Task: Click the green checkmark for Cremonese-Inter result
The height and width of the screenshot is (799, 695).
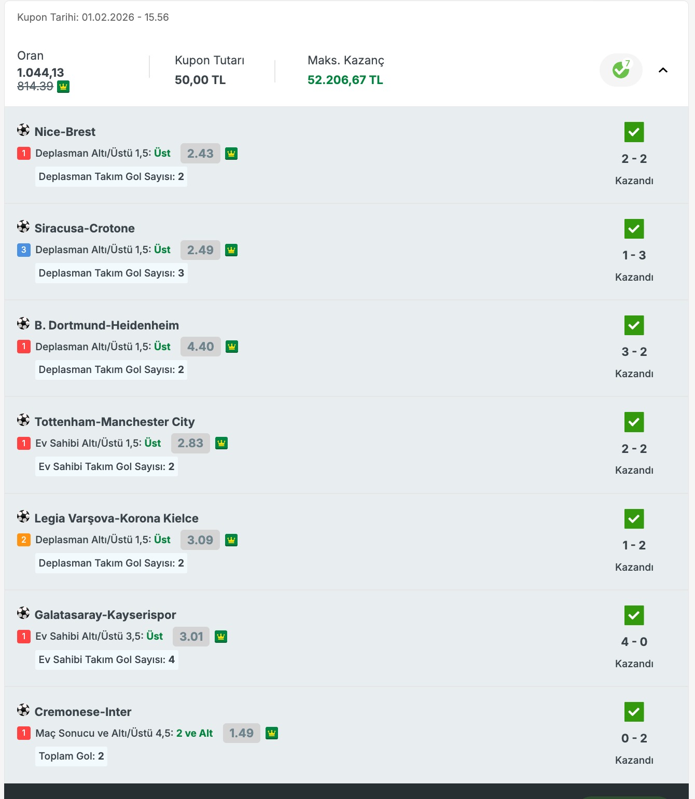Action: point(634,712)
